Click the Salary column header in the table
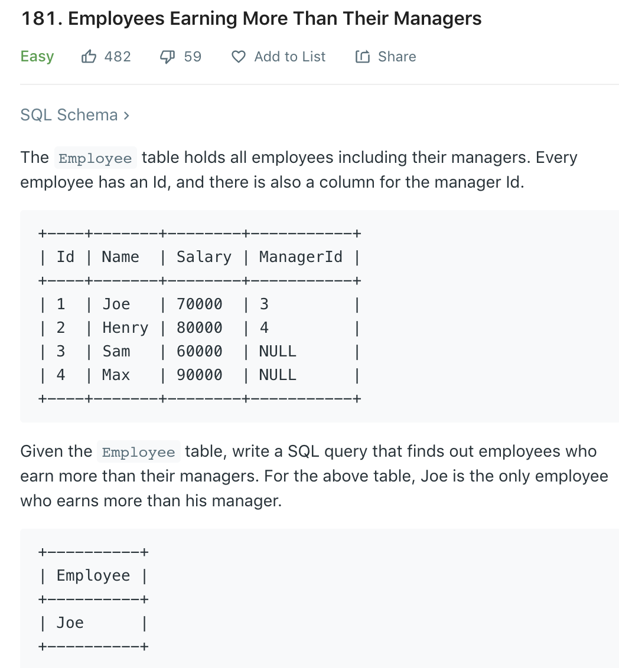 [x=204, y=257]
